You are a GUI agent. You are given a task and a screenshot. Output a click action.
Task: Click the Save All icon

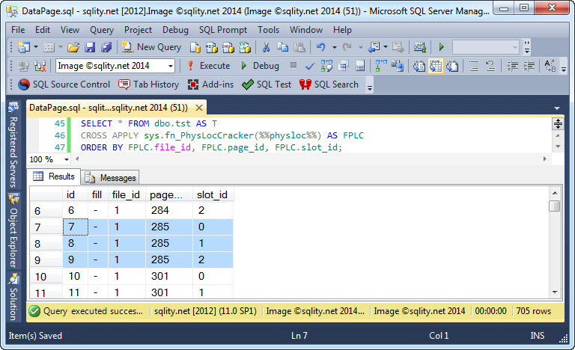106,47
